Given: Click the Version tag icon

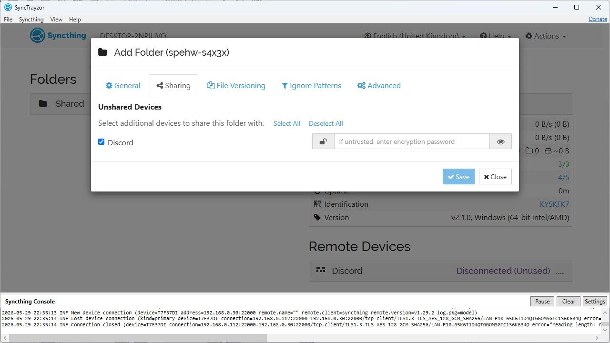Looking at the screenshot, I should (317, 217).
